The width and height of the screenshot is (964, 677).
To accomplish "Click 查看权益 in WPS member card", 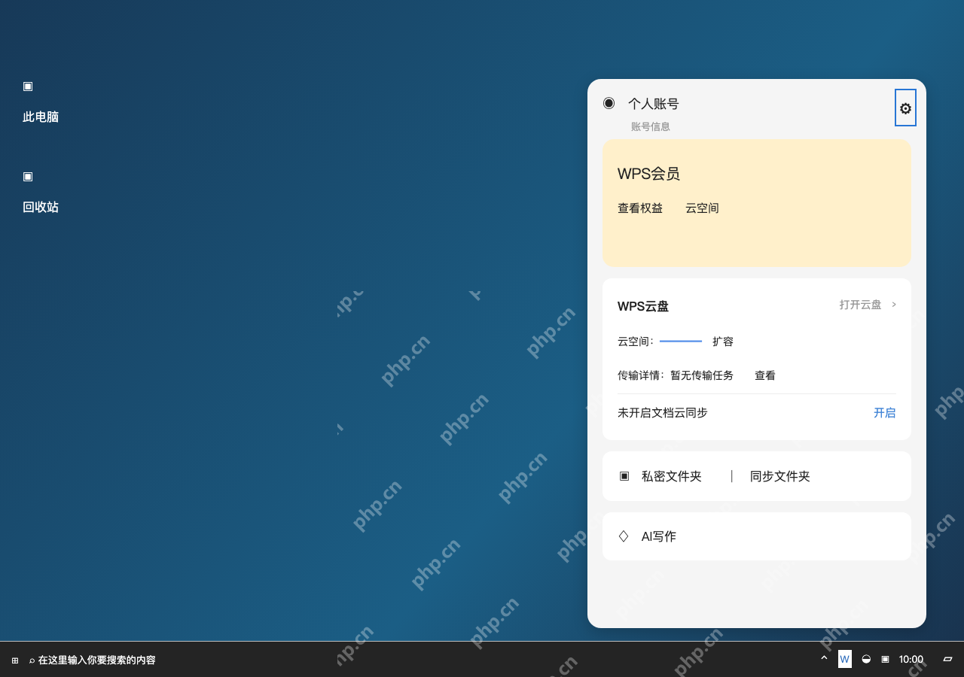I will point(640,208).
